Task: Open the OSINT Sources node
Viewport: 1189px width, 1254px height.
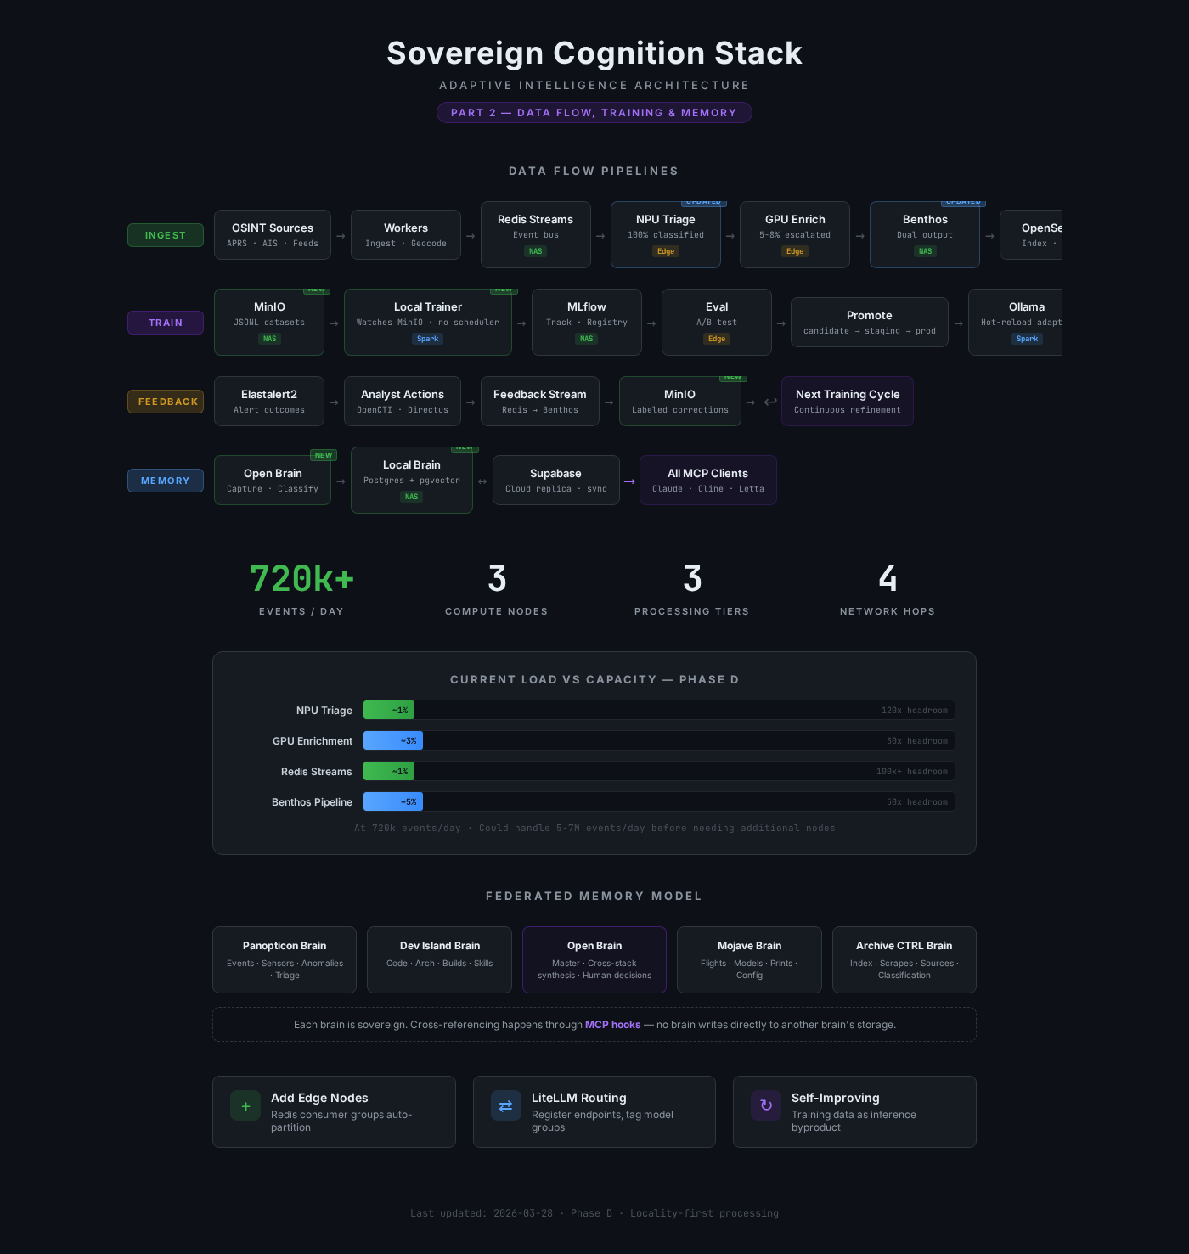Action: tap(273, 235)
